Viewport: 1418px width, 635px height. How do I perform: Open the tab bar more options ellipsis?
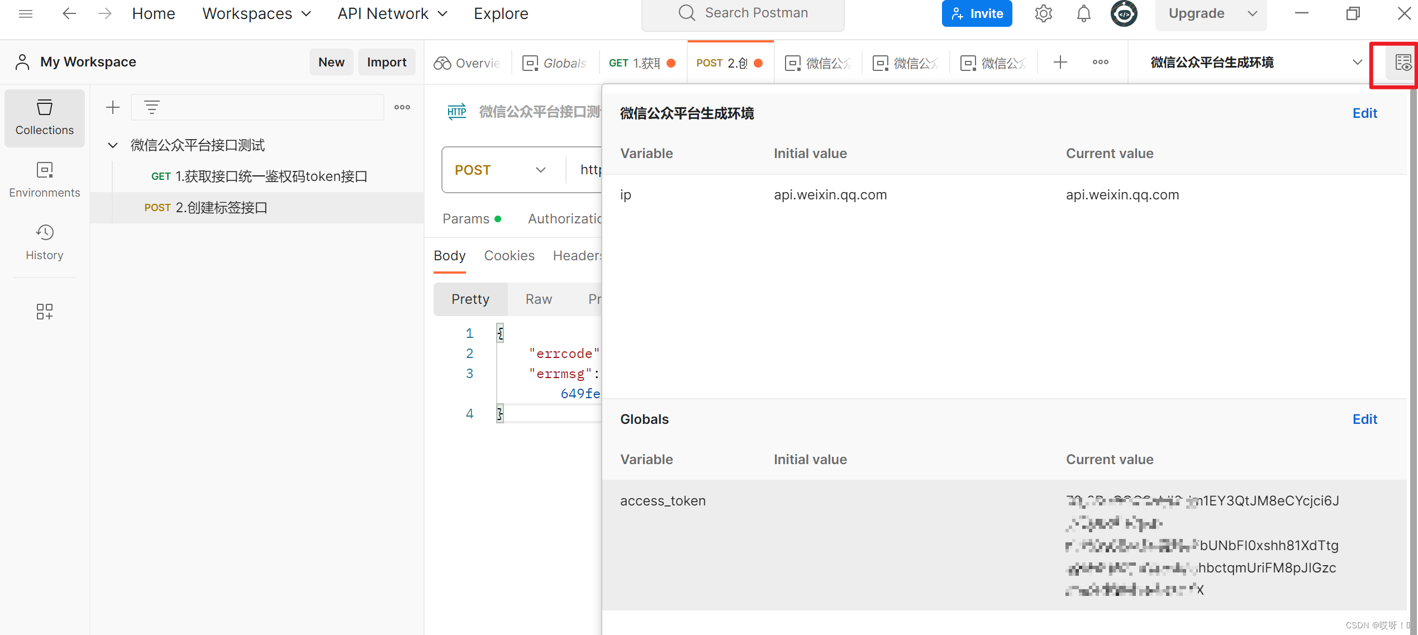pyautogui.click(x=1101, y=63)
